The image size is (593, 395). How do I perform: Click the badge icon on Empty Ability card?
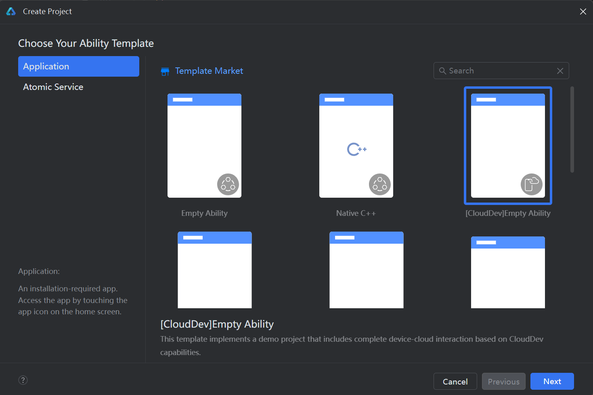coord(228,184)
